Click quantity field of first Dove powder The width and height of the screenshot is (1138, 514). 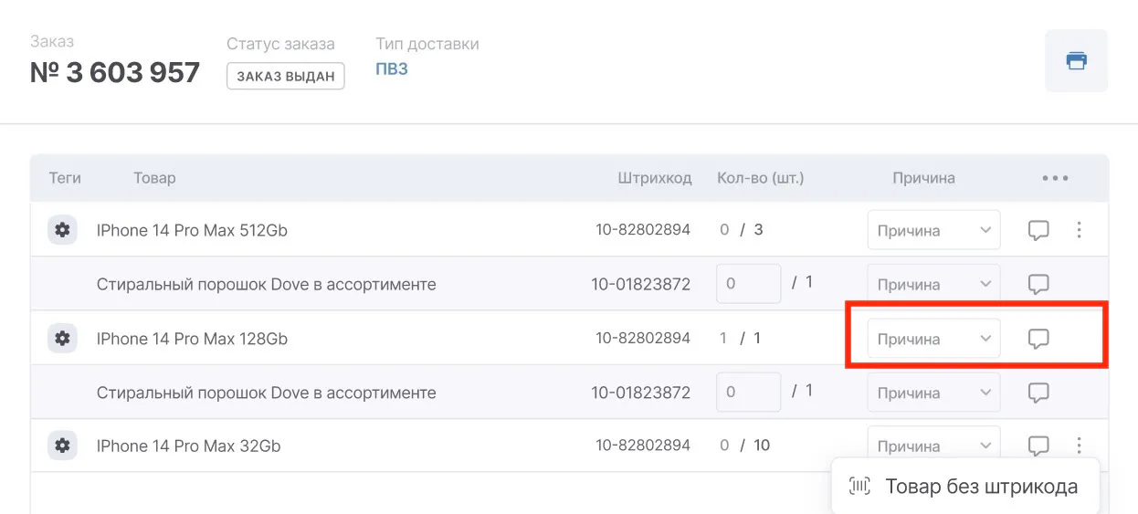(x=748, y=285)
